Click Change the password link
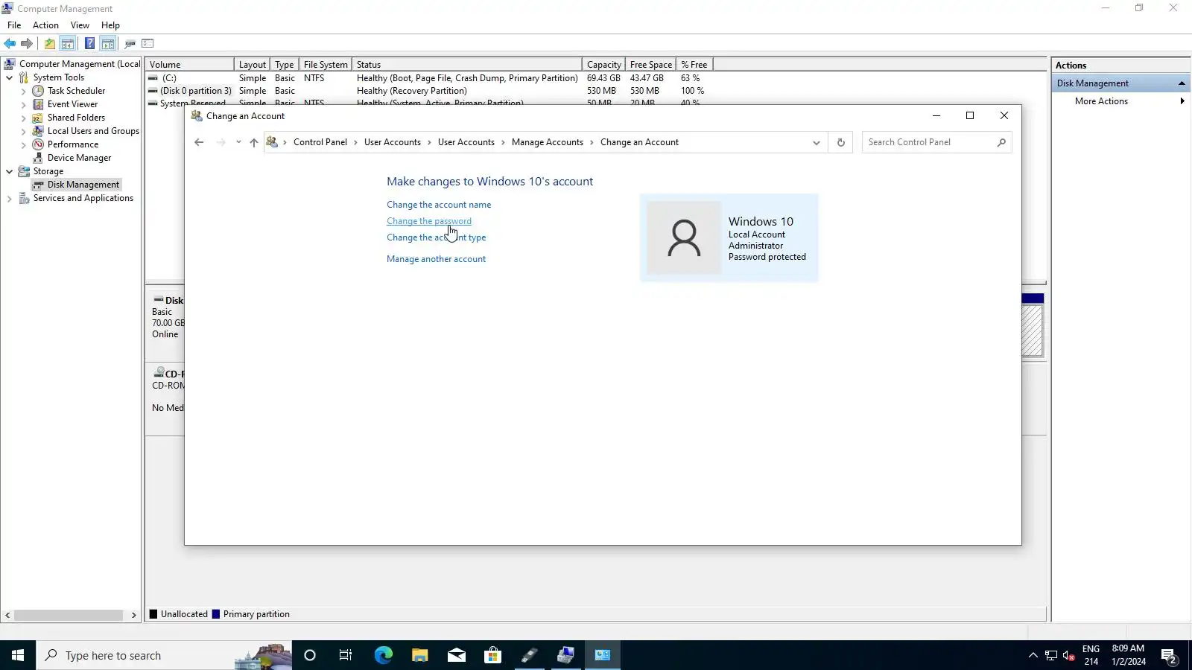1192x670 pixels. pyautogui.click(x=429, y=221)
